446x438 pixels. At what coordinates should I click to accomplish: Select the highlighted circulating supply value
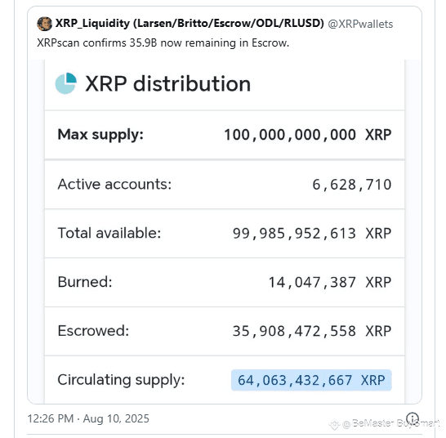coord(311,380)
